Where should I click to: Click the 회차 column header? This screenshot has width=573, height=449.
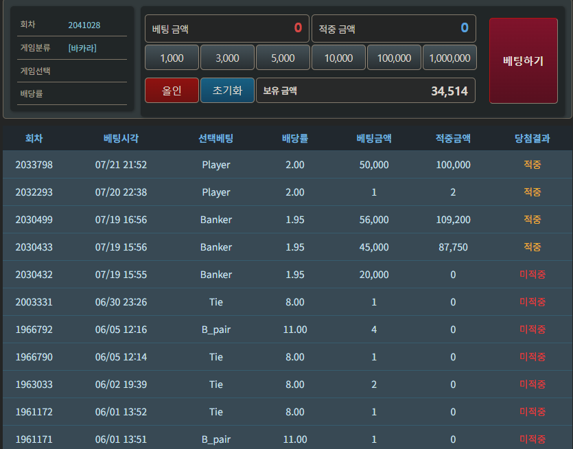[x=34, y=138]
